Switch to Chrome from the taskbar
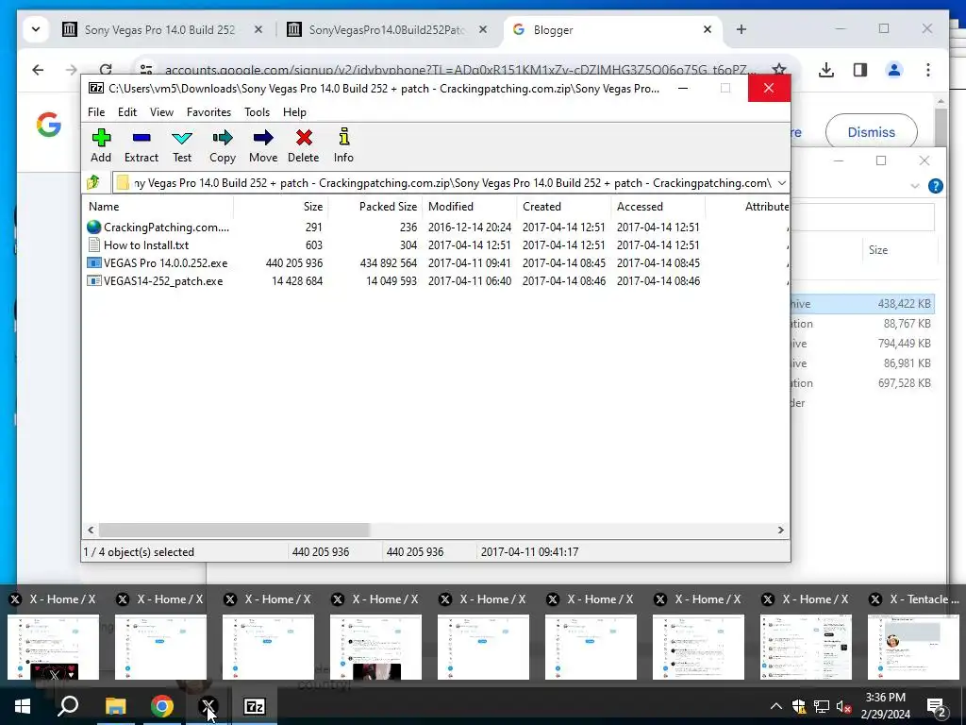The width and height of the screenshot is (966, 725). point(162,706)
